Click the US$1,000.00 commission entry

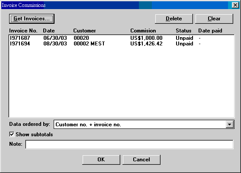[146, 38]
